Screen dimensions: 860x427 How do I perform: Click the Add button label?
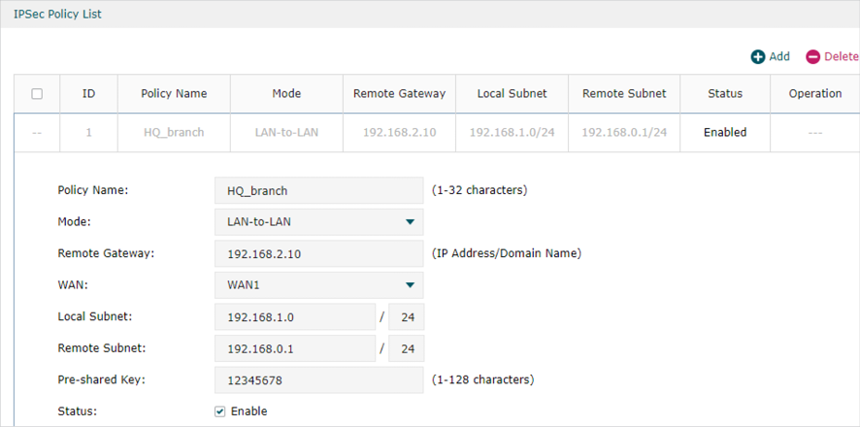point(779,56)
